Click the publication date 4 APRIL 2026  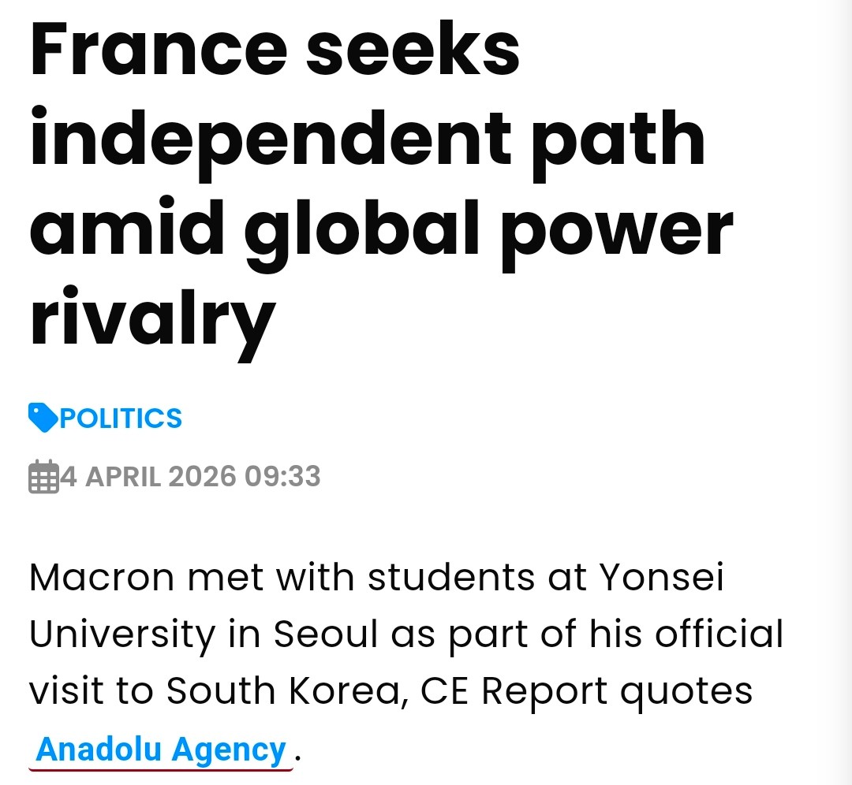[148, 477]
